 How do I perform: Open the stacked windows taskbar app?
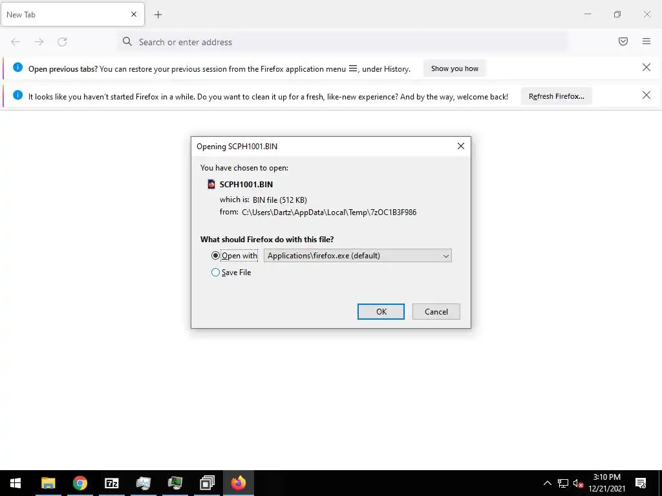coord(207,483)
